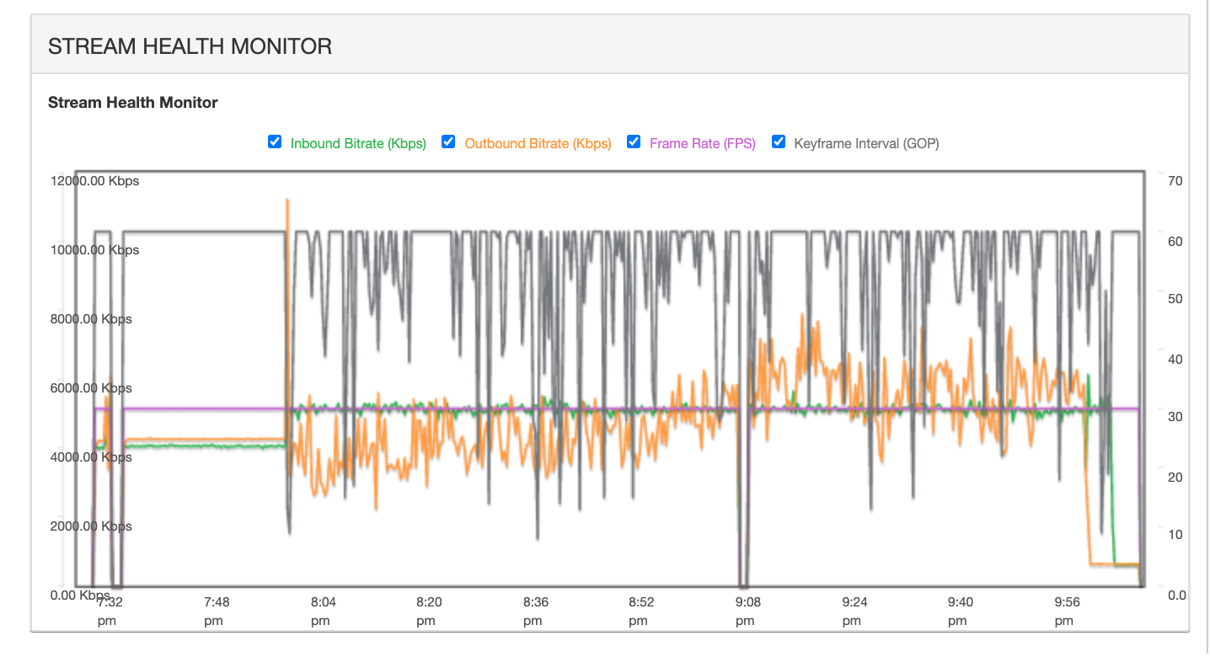Uncheck the Inbound Bitrate (Kbps) checkbox
Screen dimensions: 1210x657
tap(275, 142)
